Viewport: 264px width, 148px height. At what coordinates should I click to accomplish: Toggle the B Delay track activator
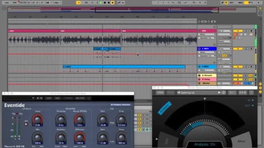click(x=238, y=79)
